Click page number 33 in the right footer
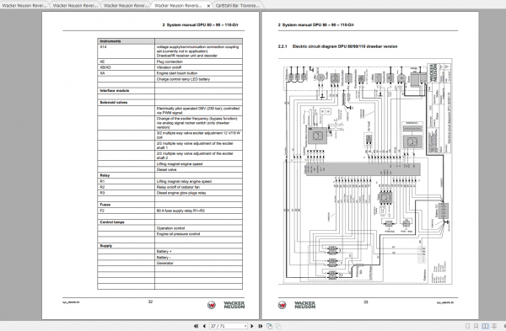 pos(366,302)
